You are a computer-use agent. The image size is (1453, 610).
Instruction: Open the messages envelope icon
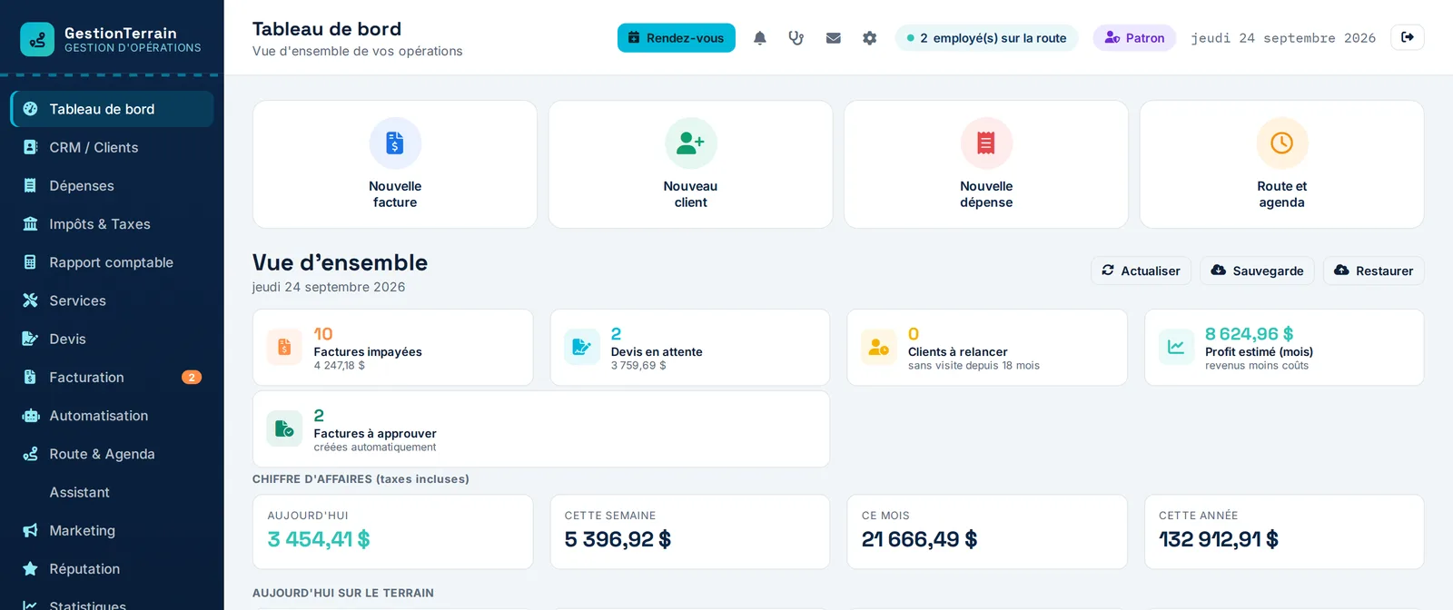tap(833, 38)
